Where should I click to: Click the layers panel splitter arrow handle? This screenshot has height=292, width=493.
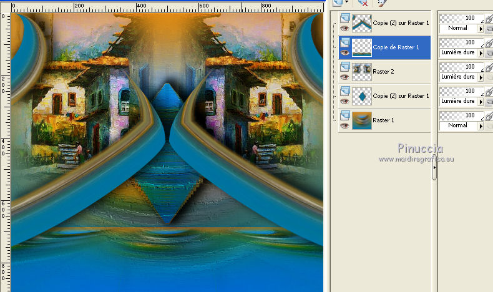point(434,168)
